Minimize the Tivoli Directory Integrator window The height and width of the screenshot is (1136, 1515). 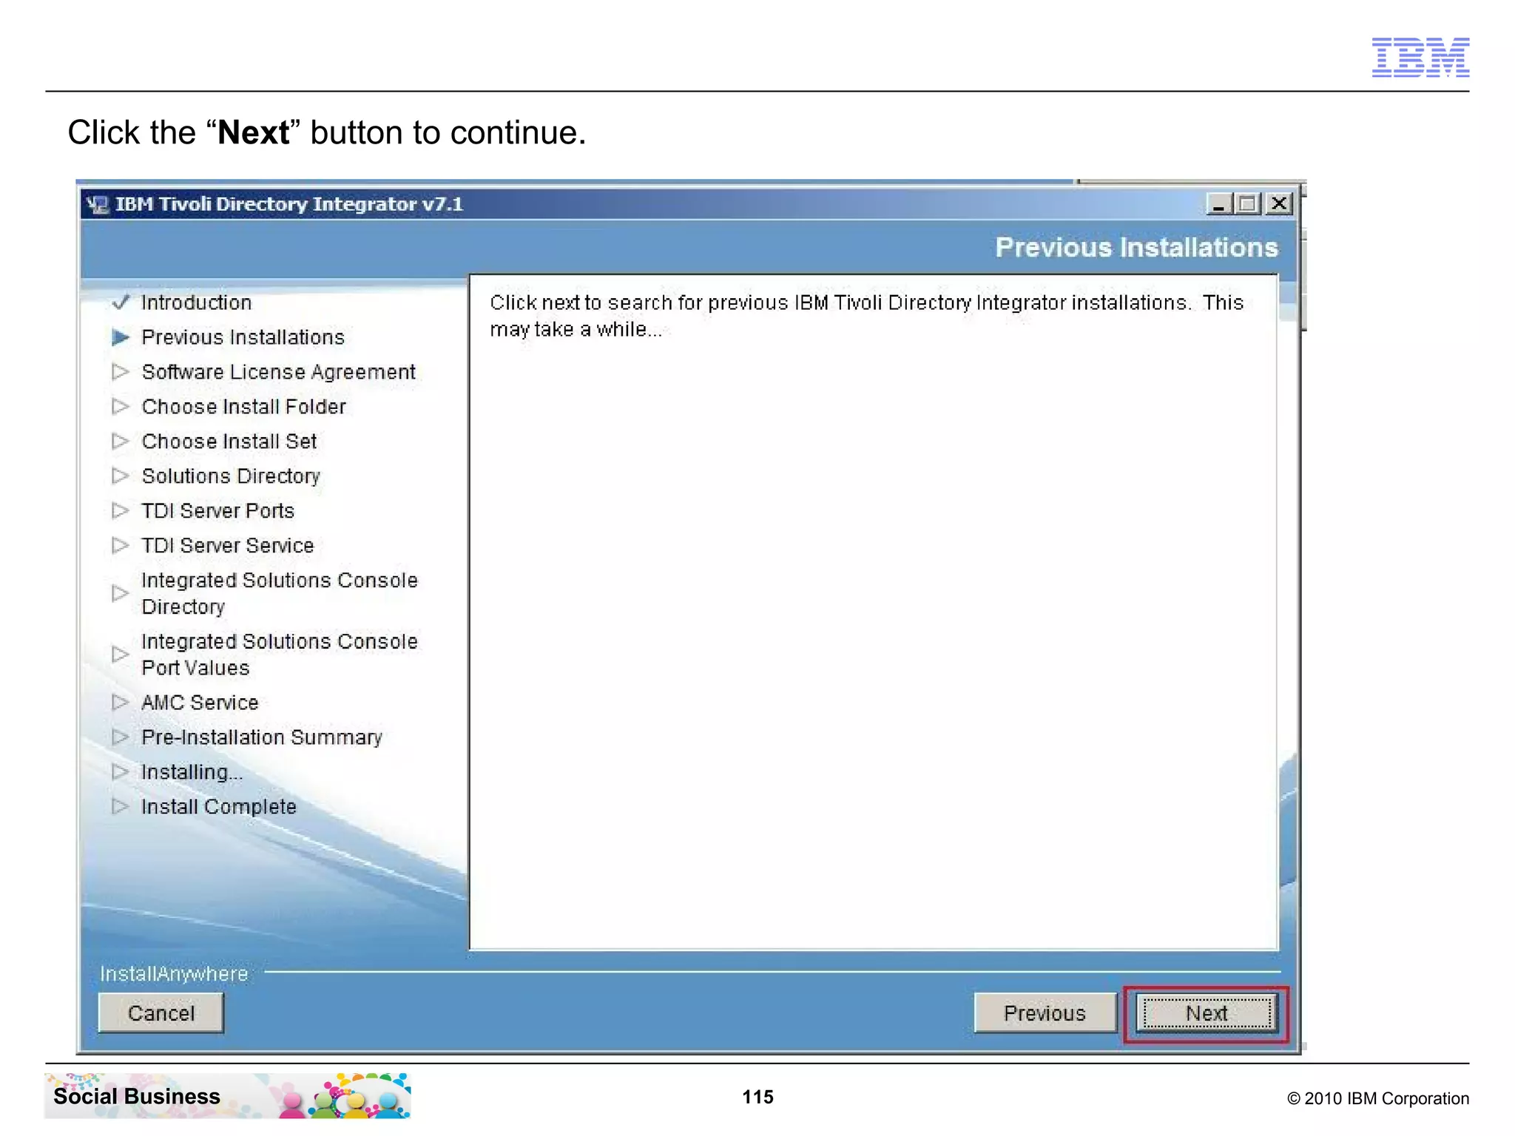point(1218,203)
